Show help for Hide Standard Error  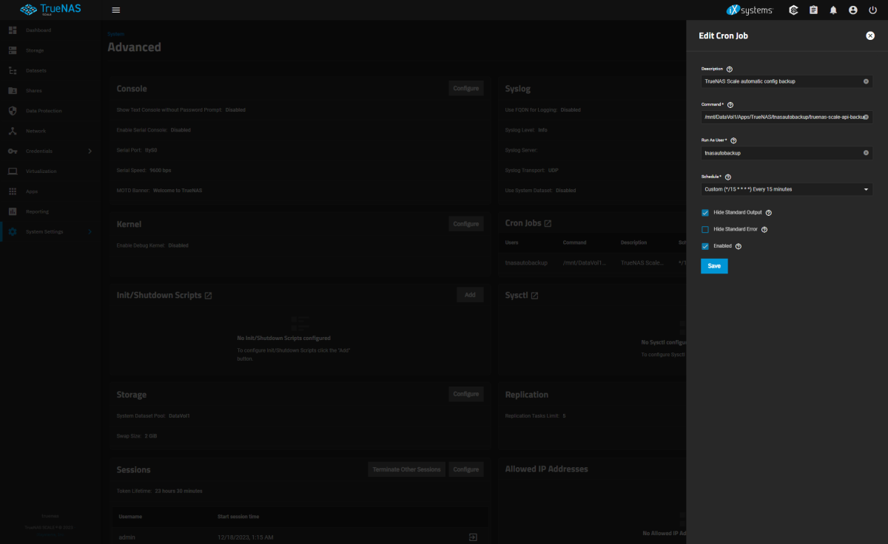pyautogui.click(x=764, y=229)
